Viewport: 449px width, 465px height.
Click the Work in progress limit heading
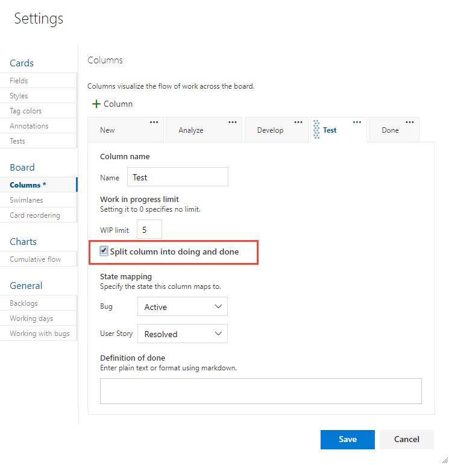tap(139, 199)
